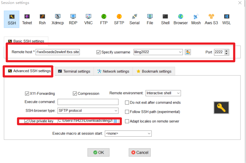Choose the VNC session type
The width and height of the screenshot is (246, 163).
coord(88,19)
